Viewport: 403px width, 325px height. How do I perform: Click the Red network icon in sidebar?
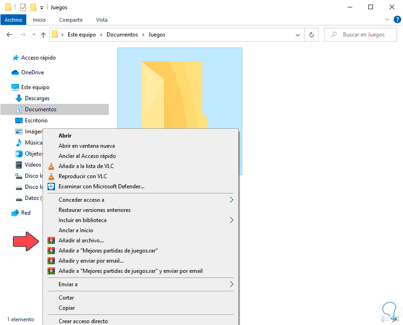[14, 212]
